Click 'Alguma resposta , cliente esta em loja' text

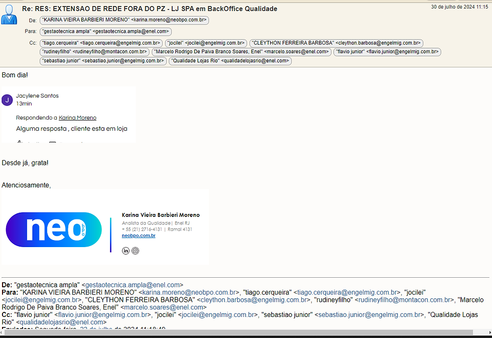pos(72,129)
